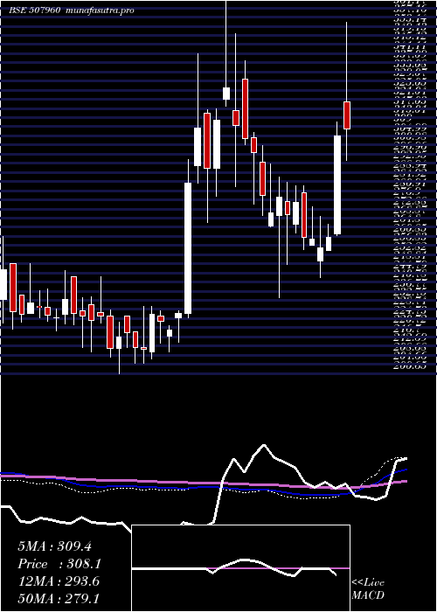Select the '12MA : 293.6' label
Viewport: 437px width, 612px height.
tap(59, 581)
